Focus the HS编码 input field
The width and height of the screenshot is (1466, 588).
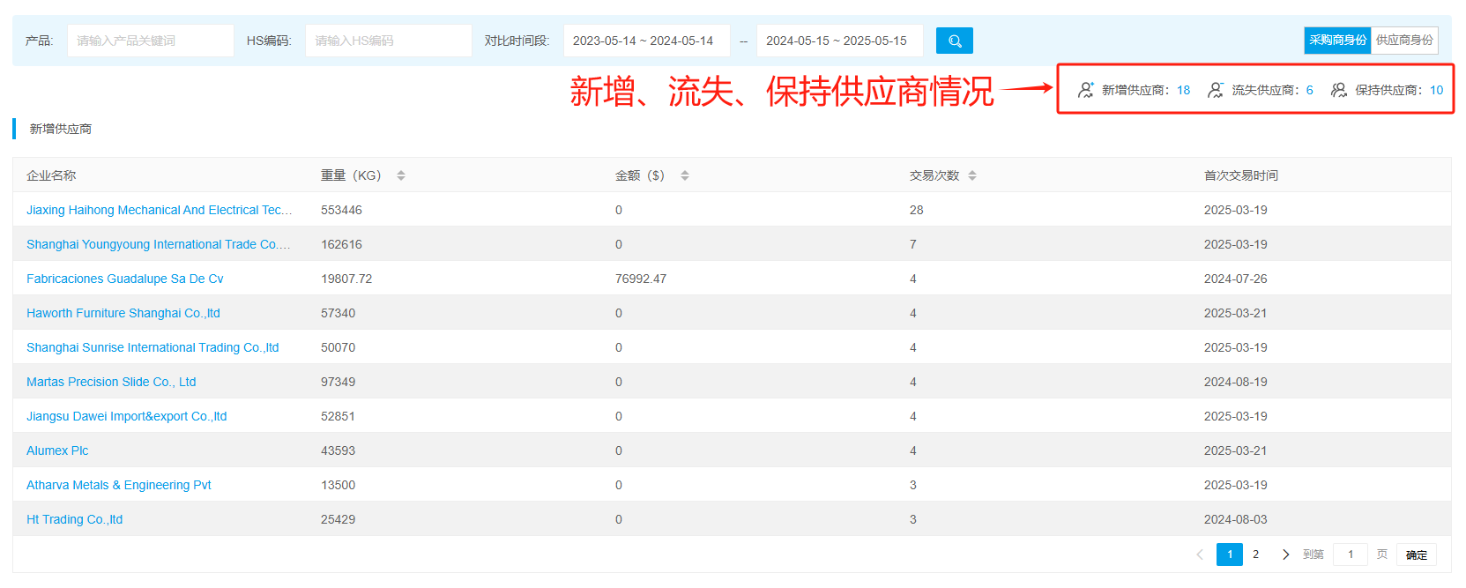pyautogui.click(x=389, y=41)
